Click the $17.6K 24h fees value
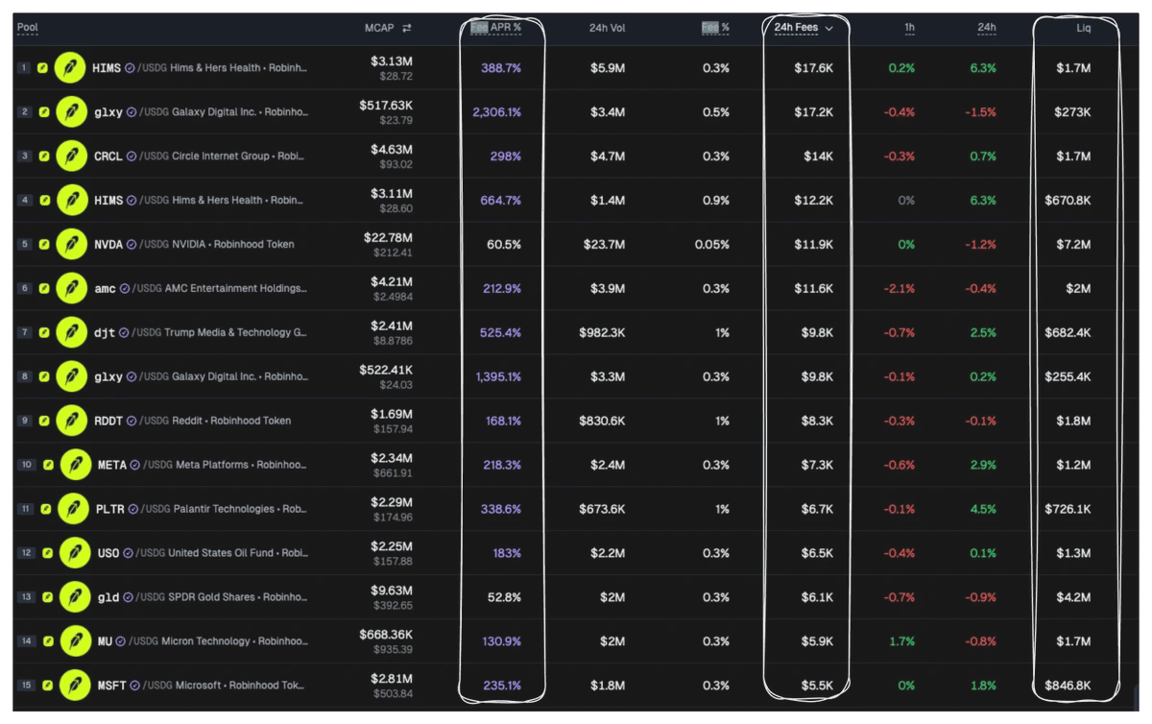The image size is (1152, 724). [x=813, y=68]
